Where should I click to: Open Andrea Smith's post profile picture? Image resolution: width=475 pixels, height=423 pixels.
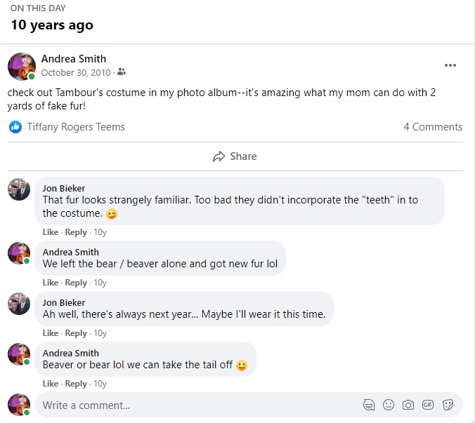tap(21, 66)
